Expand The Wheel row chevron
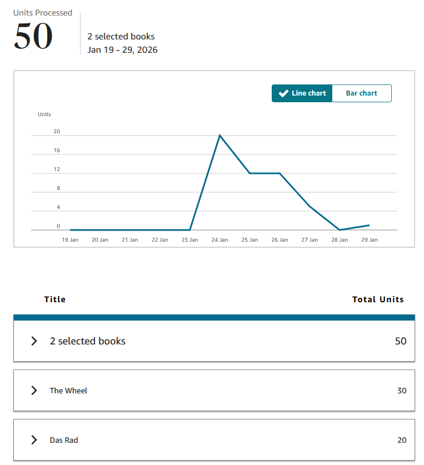Image resolution: width=424 pixels, height=465 pixels. coord(34,391)
